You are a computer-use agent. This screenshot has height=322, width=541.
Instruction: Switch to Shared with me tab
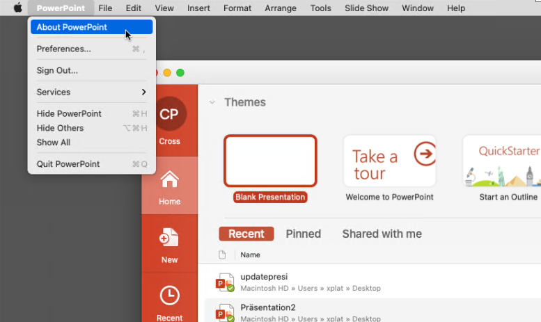[382, 234]
